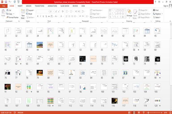Click the Find icon in Editing group
Screen dimensions: 172x114
point(154,10)
